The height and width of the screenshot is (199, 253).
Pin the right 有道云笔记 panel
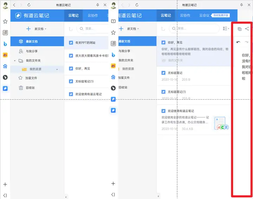point(241,5)
